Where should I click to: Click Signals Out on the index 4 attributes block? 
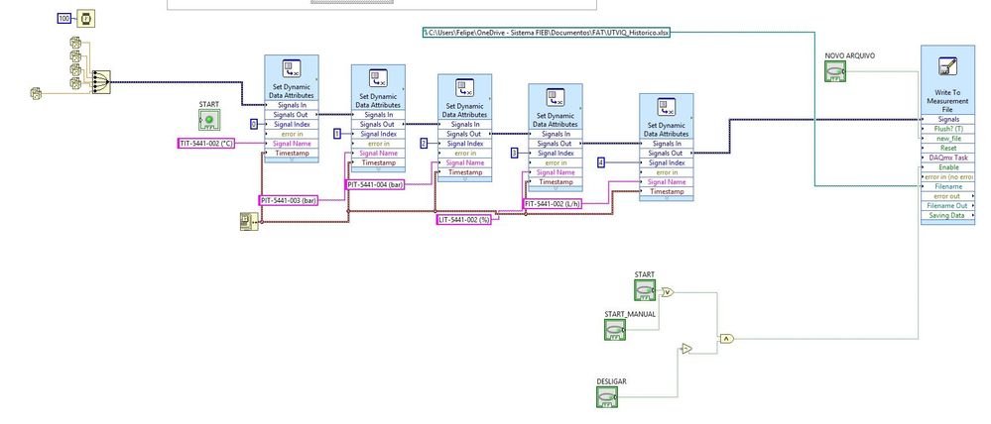(x=667, y=153)
